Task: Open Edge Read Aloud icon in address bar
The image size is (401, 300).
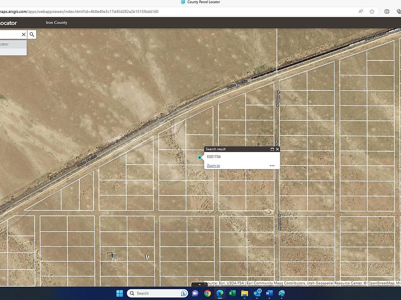Action: [x=360, y=12]
